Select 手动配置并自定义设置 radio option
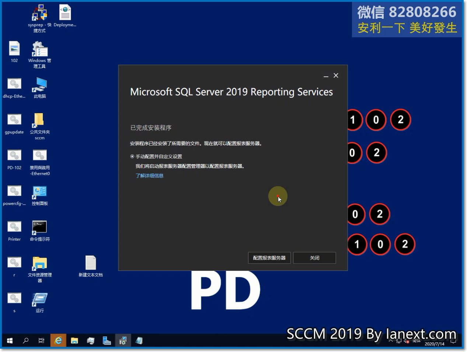 [x=156, y=156]
